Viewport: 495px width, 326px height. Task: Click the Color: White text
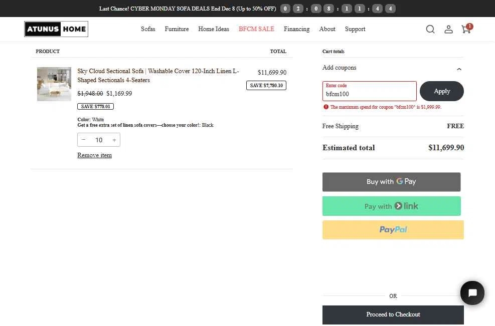click(x=91, y=120)
